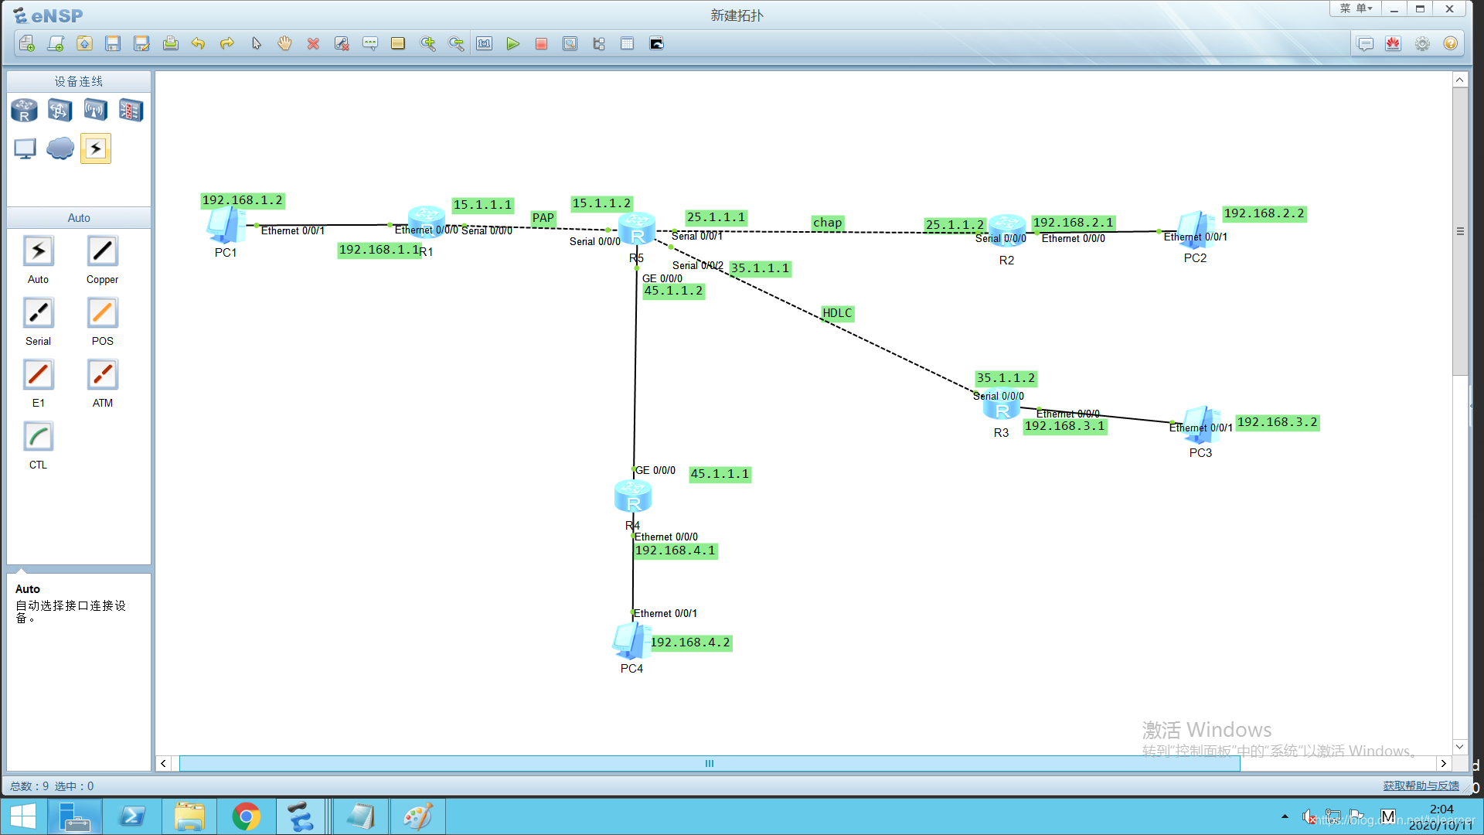Click the horizontal scrollbar right arrow
Image resolution: width=1484 pixels, height=835 pixels.
pyautogui.click(x=1443, y=763)
